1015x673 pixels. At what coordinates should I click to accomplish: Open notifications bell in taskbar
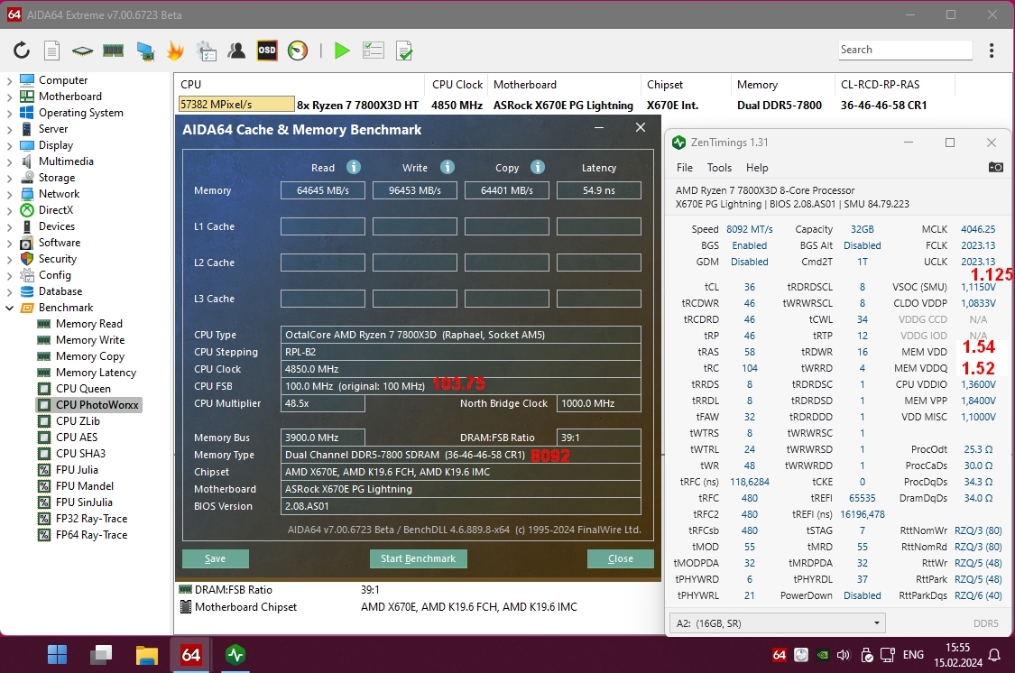994,655
